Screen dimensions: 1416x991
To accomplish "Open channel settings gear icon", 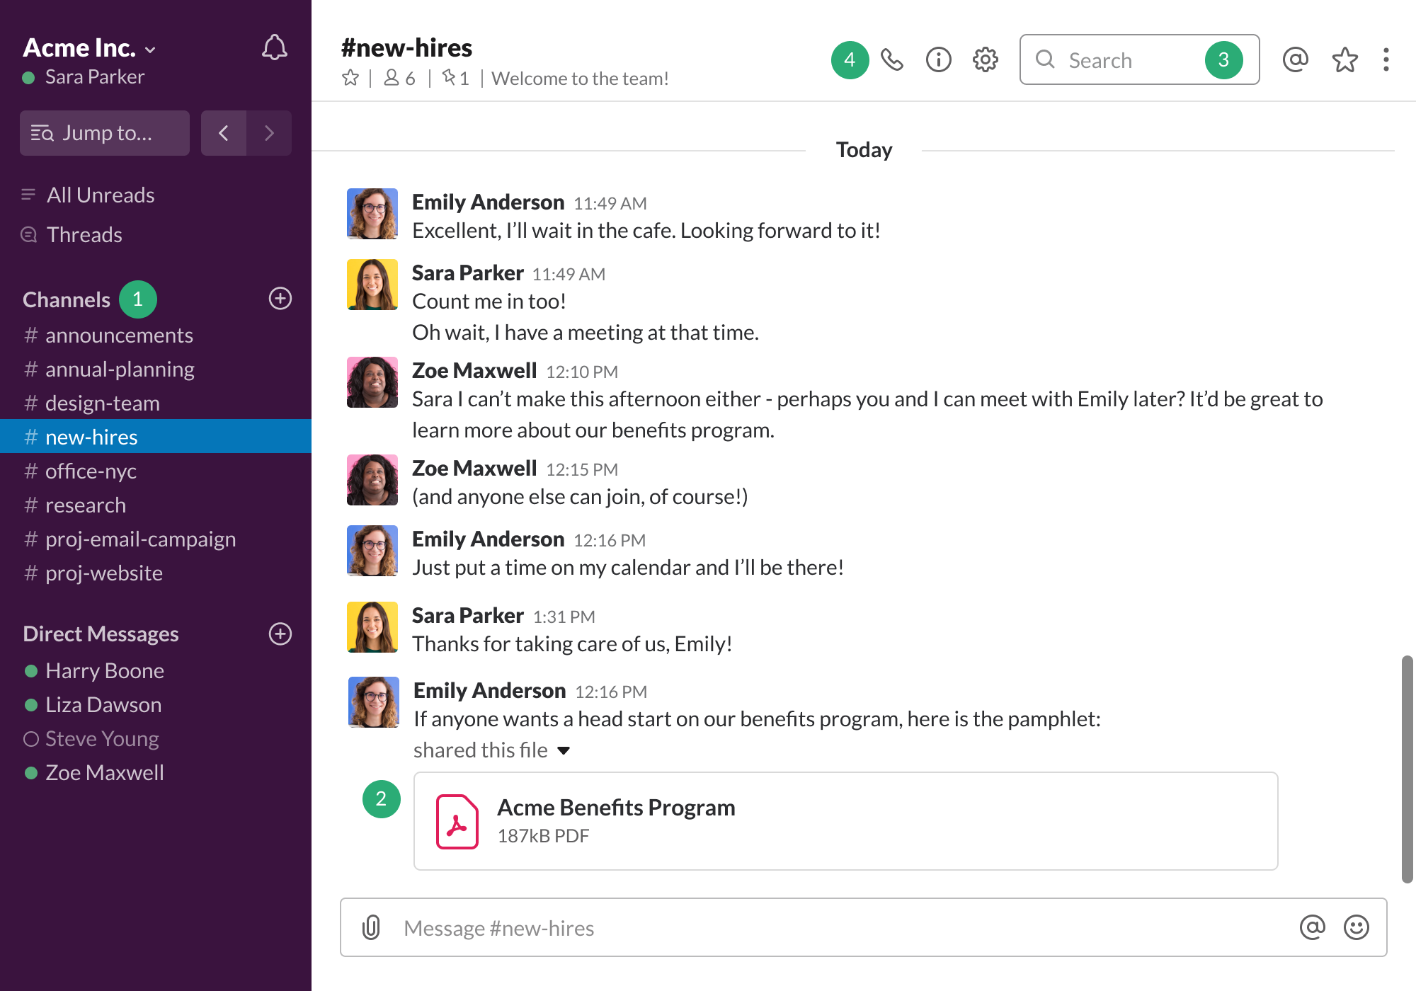I will (x=985, y=60).
